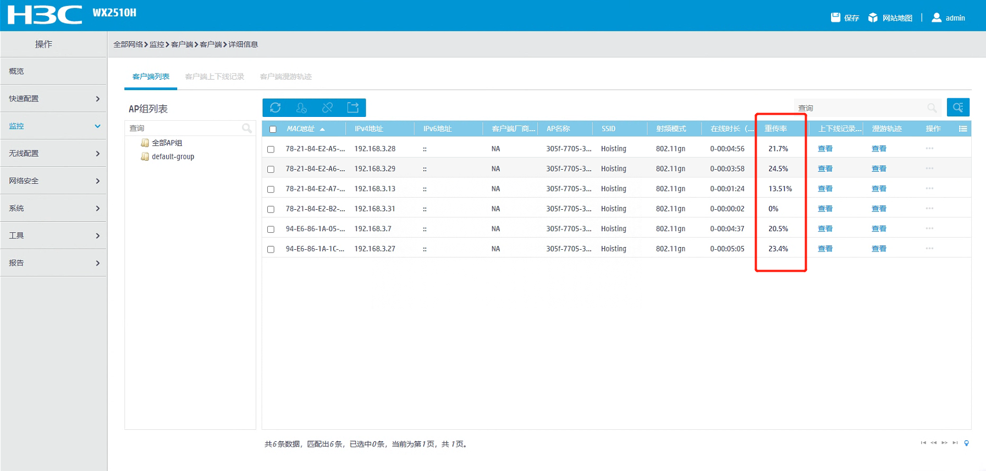This screenshot has width=986, height=471.
Task: Check the row with IP 192.168.3.28
Action: [271, 149]
